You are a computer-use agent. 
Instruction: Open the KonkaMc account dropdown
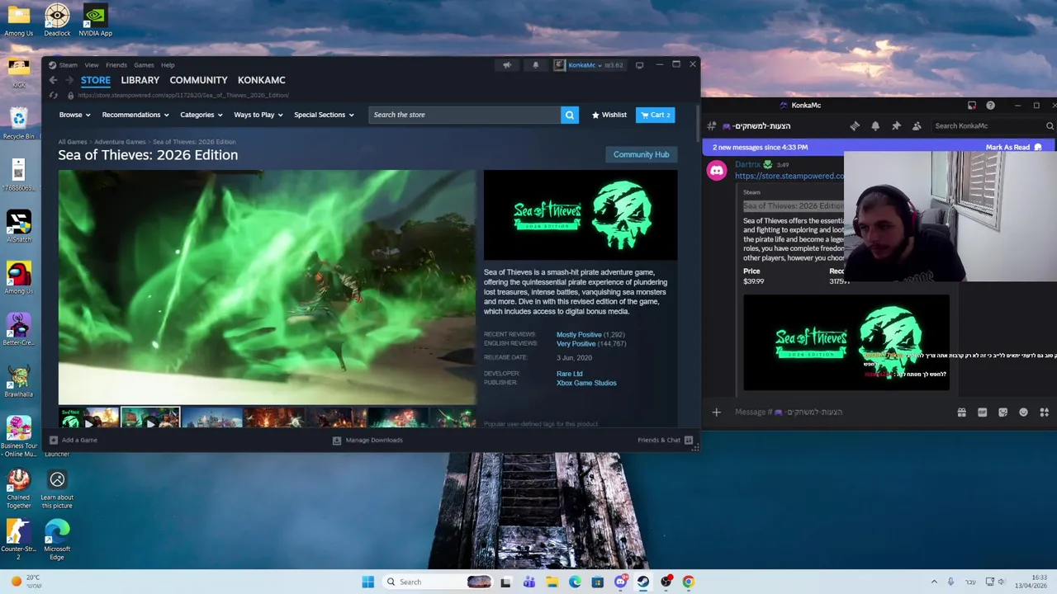[589, 65]
